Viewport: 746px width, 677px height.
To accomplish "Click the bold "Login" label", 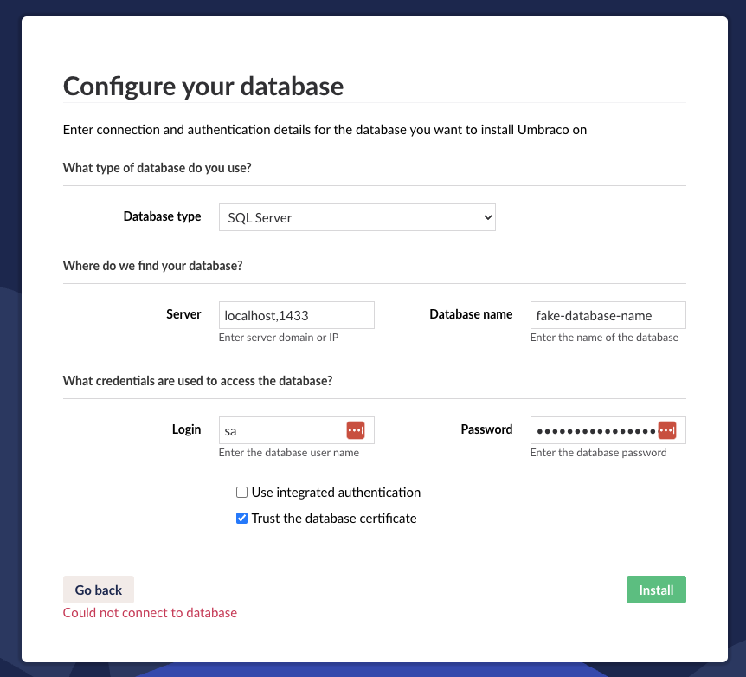I will (186, 429).
